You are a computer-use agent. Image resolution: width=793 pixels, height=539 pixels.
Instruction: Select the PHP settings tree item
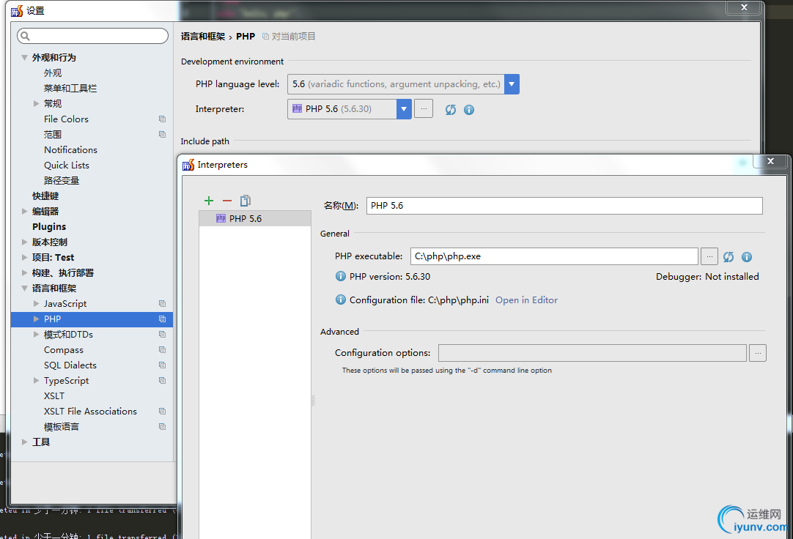click(92, 319)
